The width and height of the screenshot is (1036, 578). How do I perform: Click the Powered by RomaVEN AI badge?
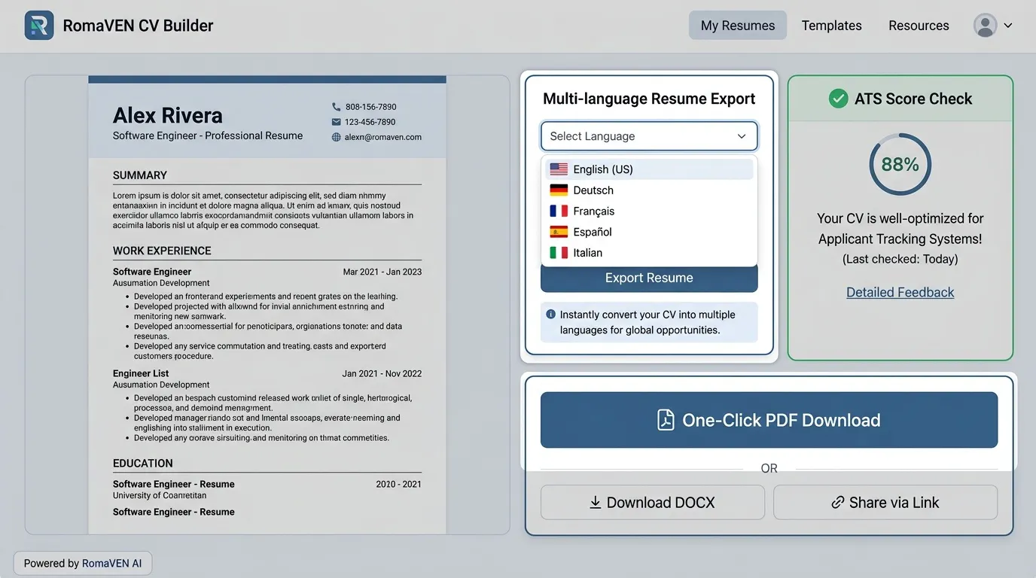(83, 563)
